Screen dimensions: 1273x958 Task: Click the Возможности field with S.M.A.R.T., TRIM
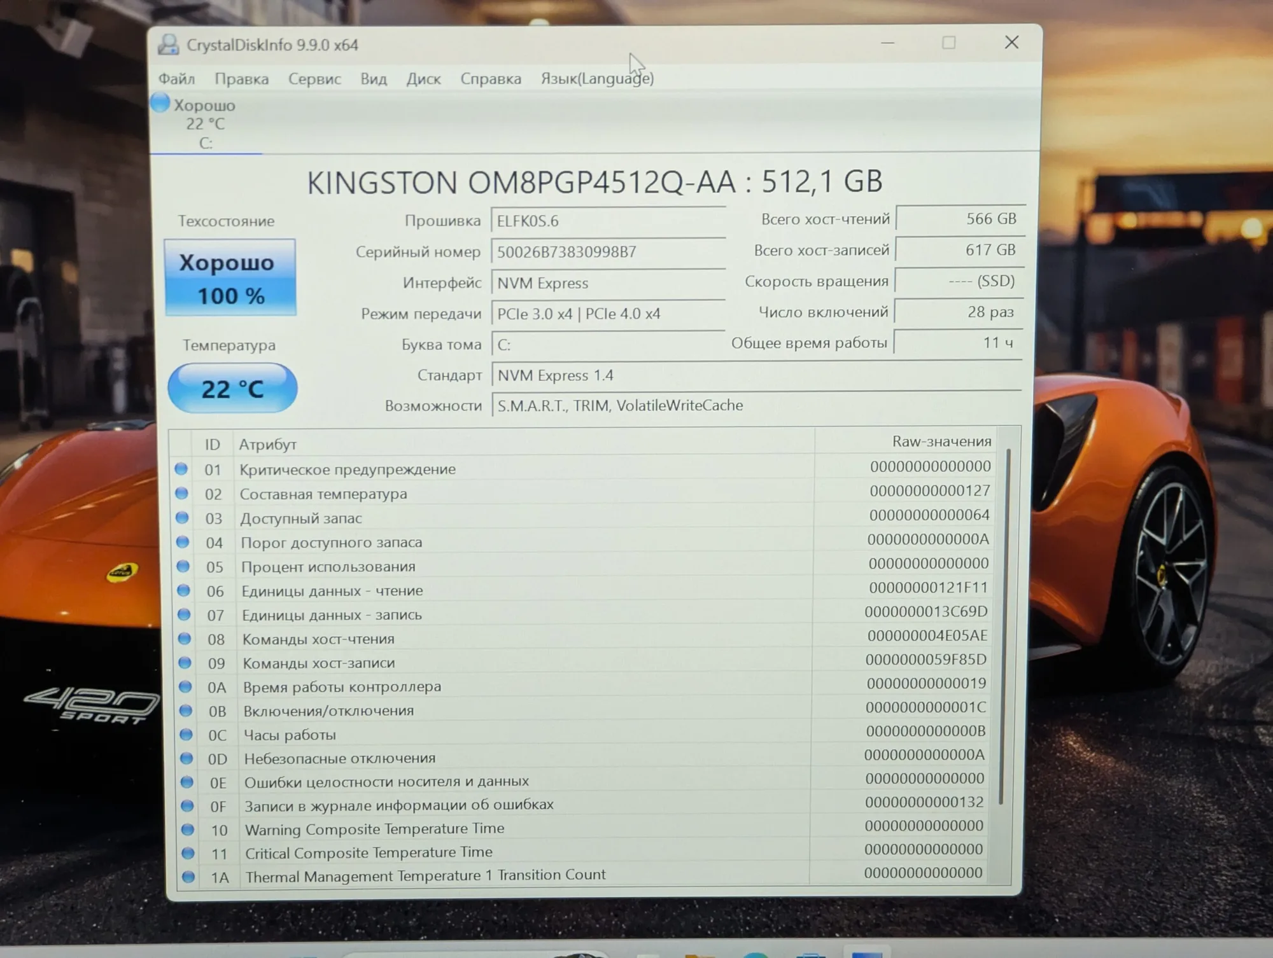click(x=756, y=405)
